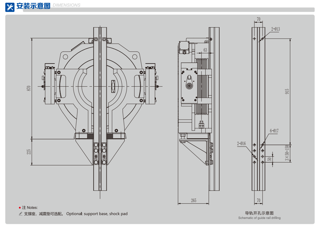Click the red bullet before Notes
Screen dimensions: 319x227
pyautogui.click(x=19, y=207)
